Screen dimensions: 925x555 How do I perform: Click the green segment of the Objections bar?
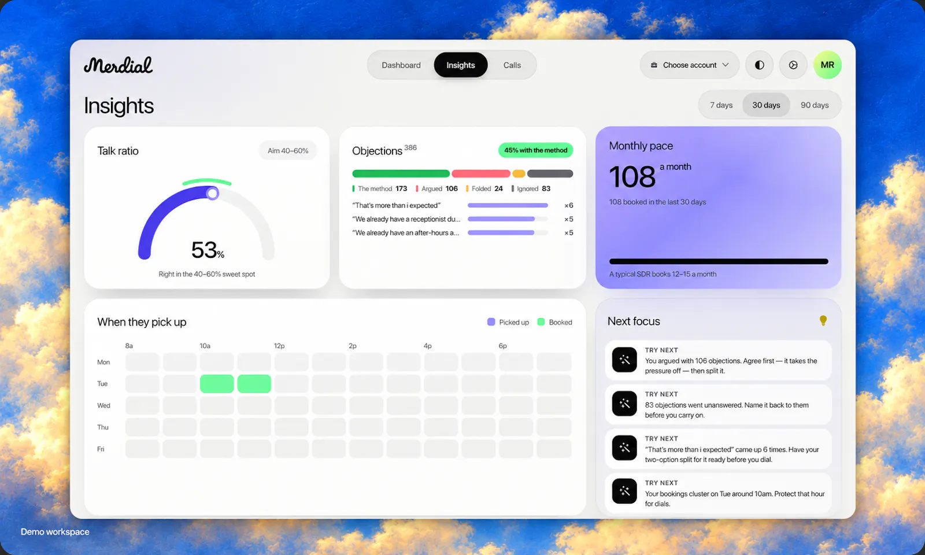(401, 173)
